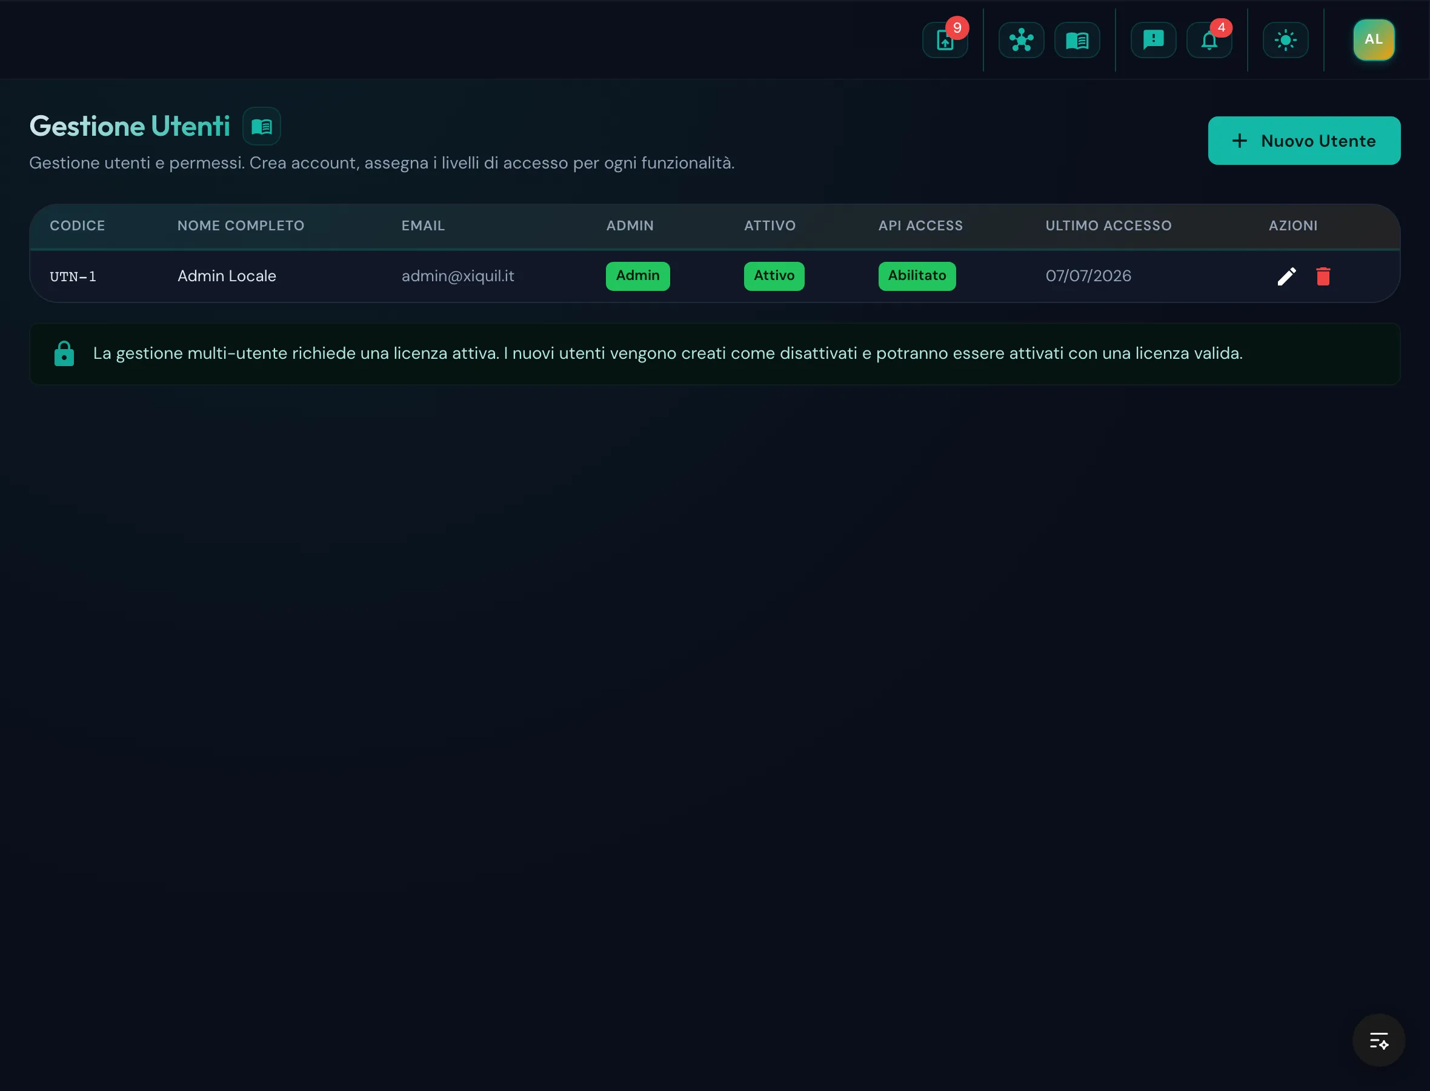This screenshot has height=1091, width=1430.
Task: Click the Gestione Utenti page title
Action: pos(129,126)
